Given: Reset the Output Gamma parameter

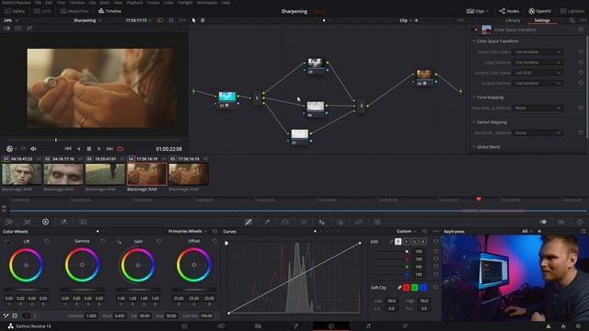Looking at the screenshot, I should point(581,84).
